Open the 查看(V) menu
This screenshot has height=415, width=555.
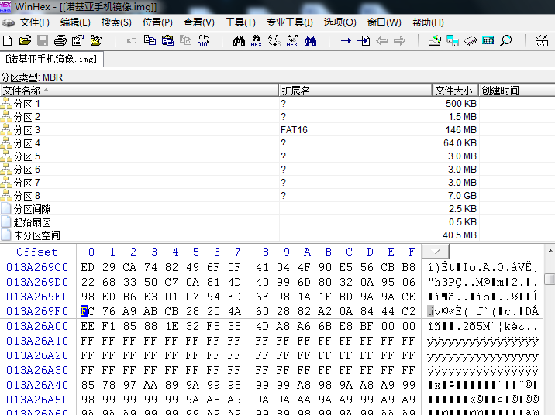[198, 22]
